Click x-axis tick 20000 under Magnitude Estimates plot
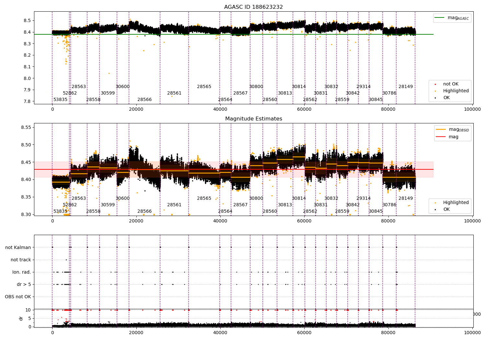The height and width of the screenshot is (340, 486). 136,221
